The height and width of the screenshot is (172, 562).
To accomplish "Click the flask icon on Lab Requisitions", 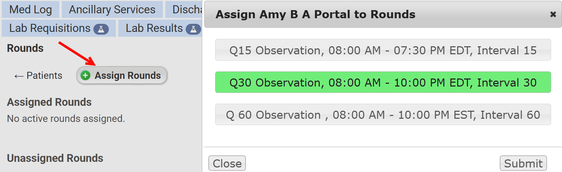I will click(x=101, y=29).
